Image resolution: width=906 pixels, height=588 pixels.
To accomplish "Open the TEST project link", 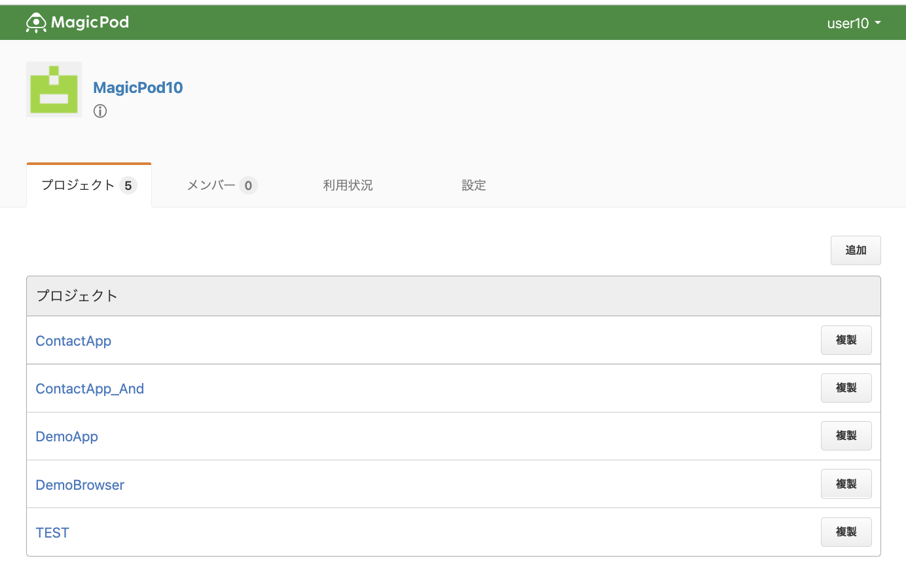I will [x=52, y=532].
